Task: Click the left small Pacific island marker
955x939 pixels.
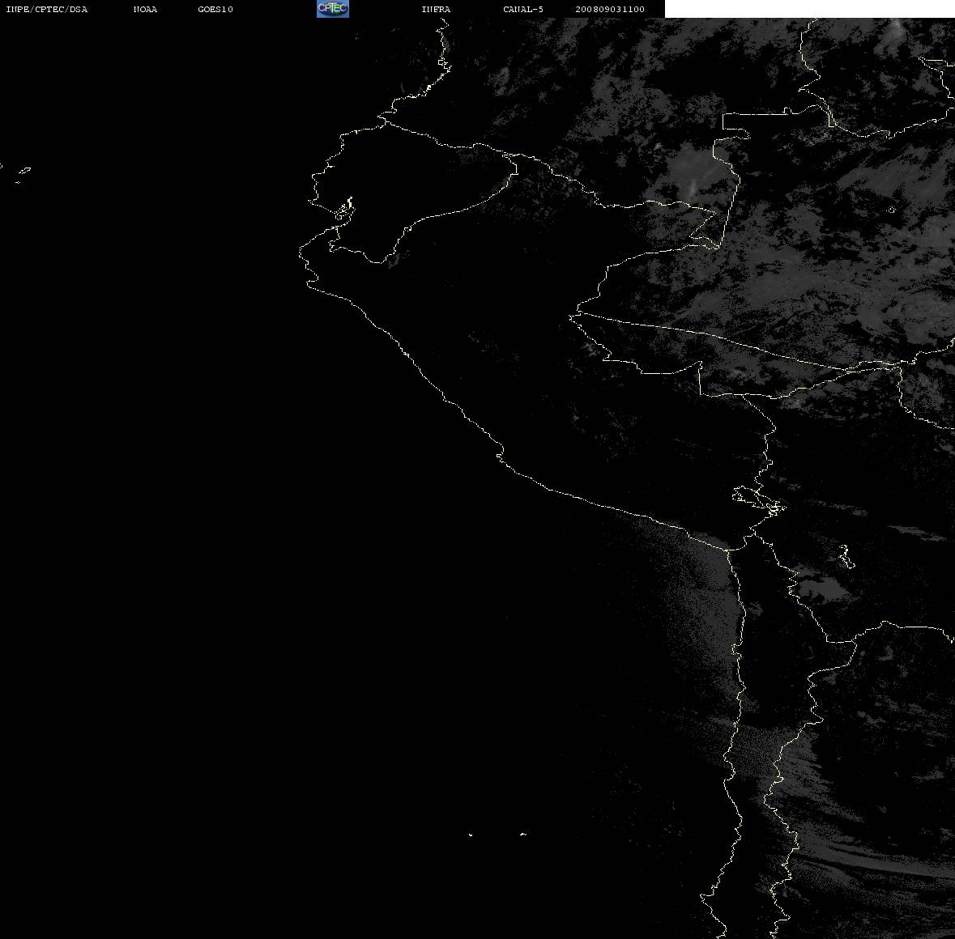Action: pos(471,835)
